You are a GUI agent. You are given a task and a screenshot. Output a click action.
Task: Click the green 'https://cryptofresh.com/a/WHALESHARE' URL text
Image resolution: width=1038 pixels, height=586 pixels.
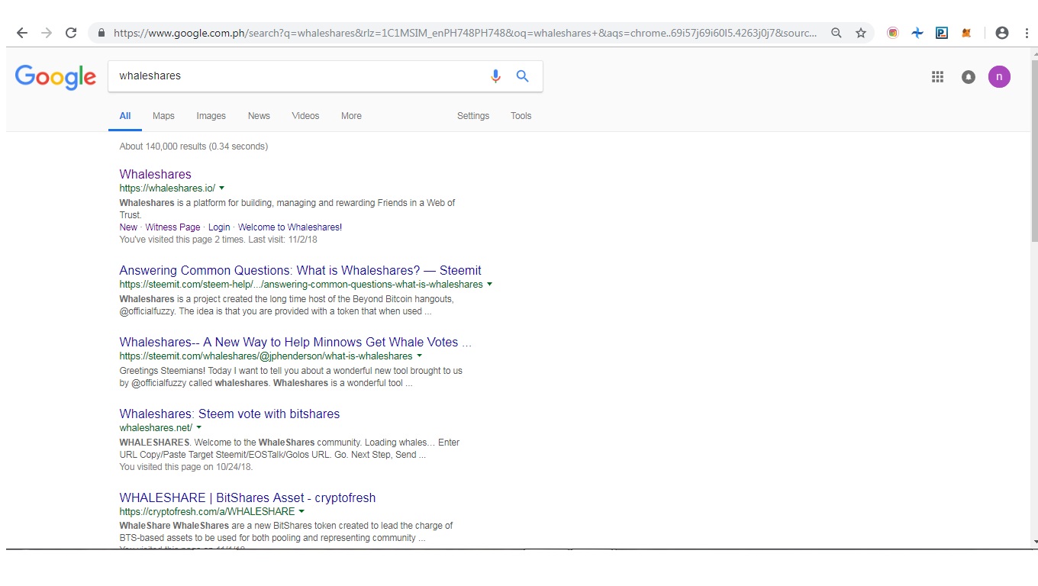point(207,511)
